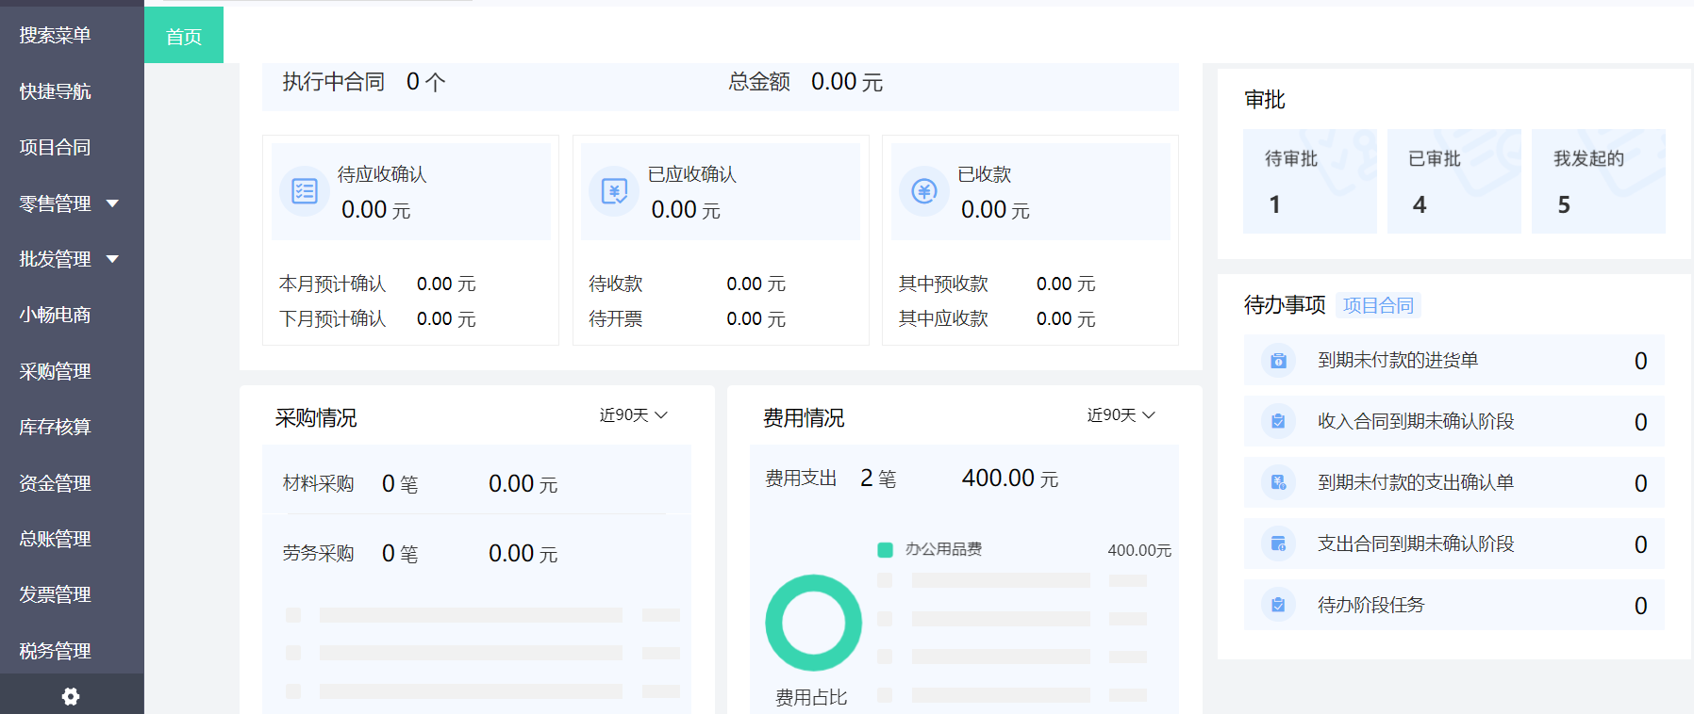Open 库存核算 in the sidebar
1694x714 pixels.
tap(56, 427)
